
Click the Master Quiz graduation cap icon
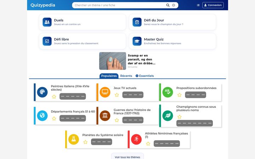(x=137, y=41)
